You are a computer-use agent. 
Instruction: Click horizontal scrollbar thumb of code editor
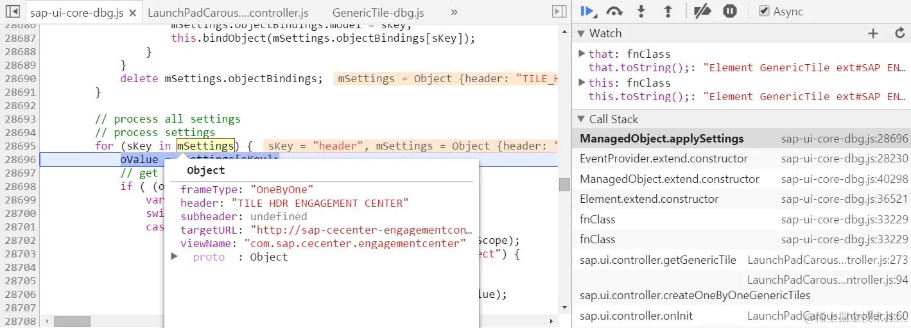[72, 321]
